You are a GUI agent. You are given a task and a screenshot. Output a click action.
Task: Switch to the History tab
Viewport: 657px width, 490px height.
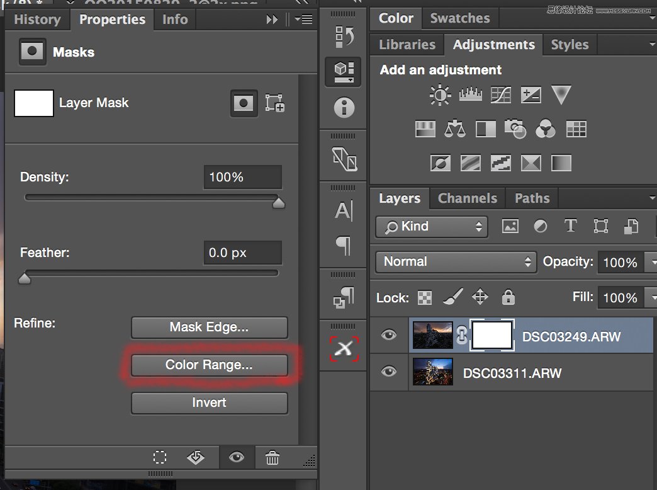37,20
